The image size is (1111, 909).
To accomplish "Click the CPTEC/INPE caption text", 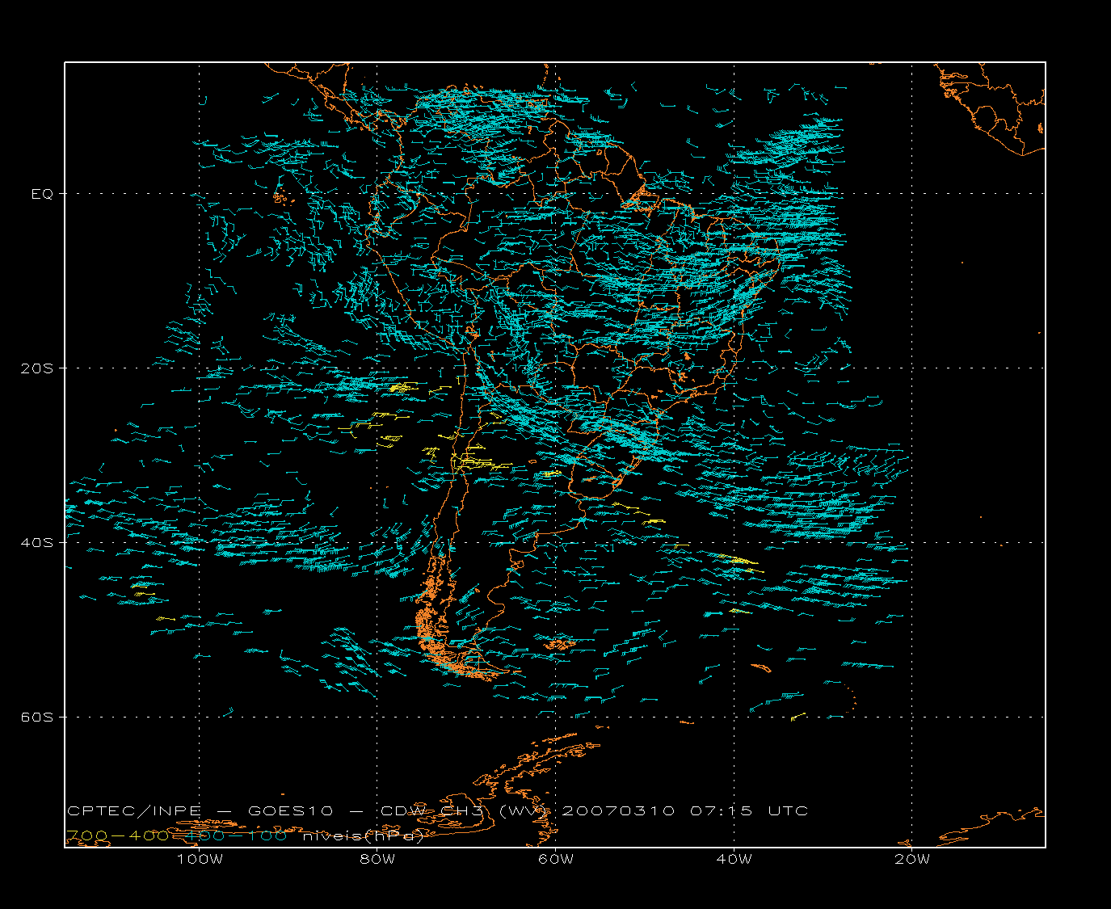I will 134,810.
